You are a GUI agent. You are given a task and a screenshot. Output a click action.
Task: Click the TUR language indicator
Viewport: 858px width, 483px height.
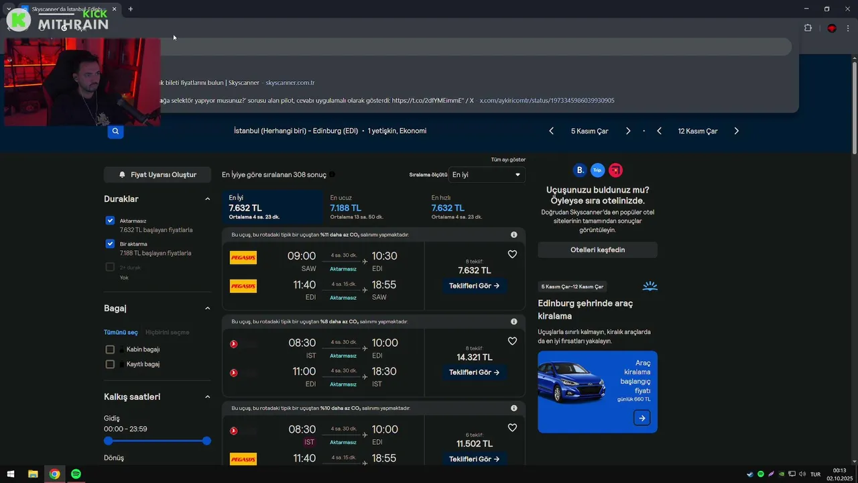point(815,474)
